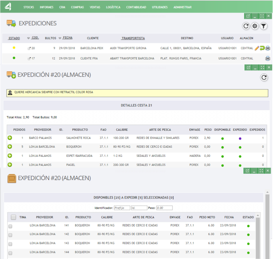Sort by FECHA column using its arrow

(x=60, y=38)
